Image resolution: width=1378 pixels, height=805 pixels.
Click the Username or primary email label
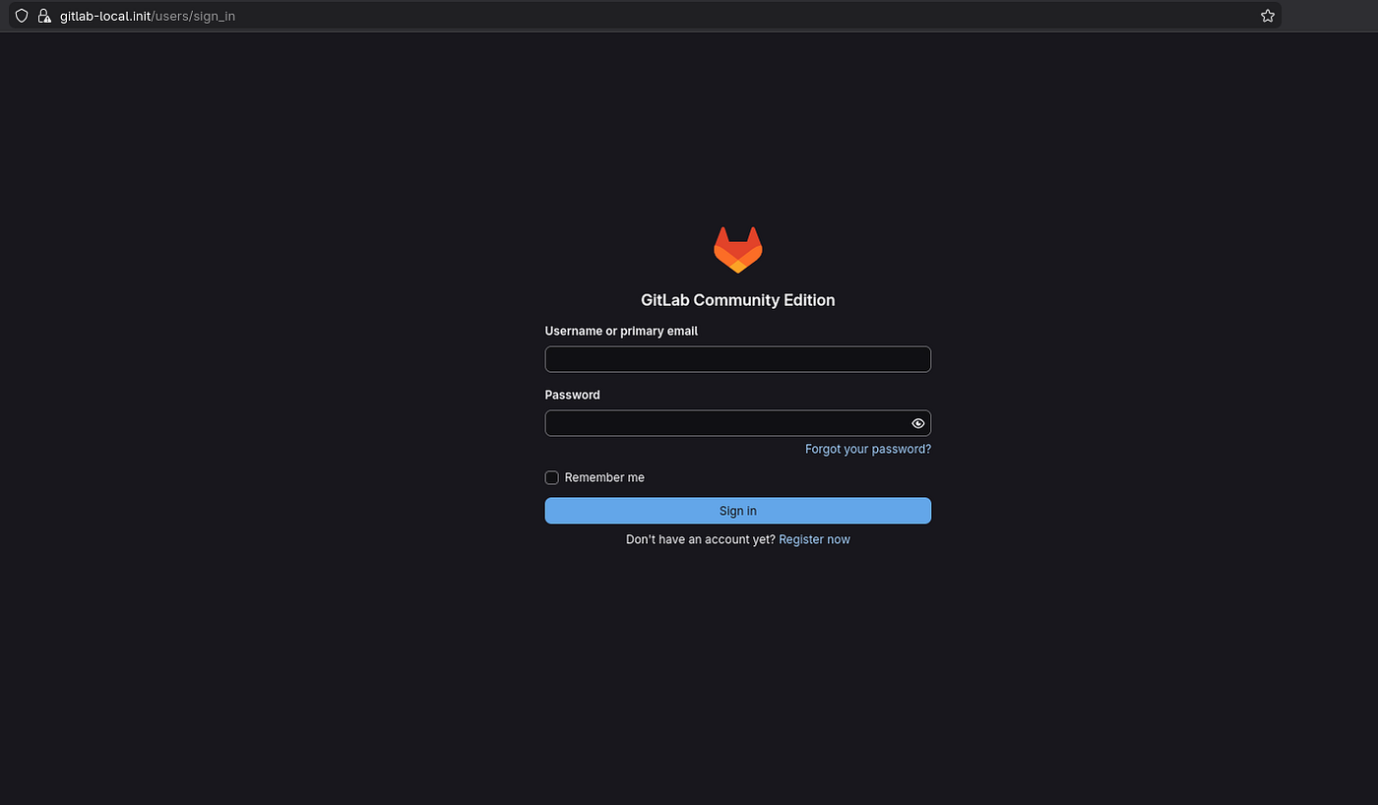click(621, 332)
